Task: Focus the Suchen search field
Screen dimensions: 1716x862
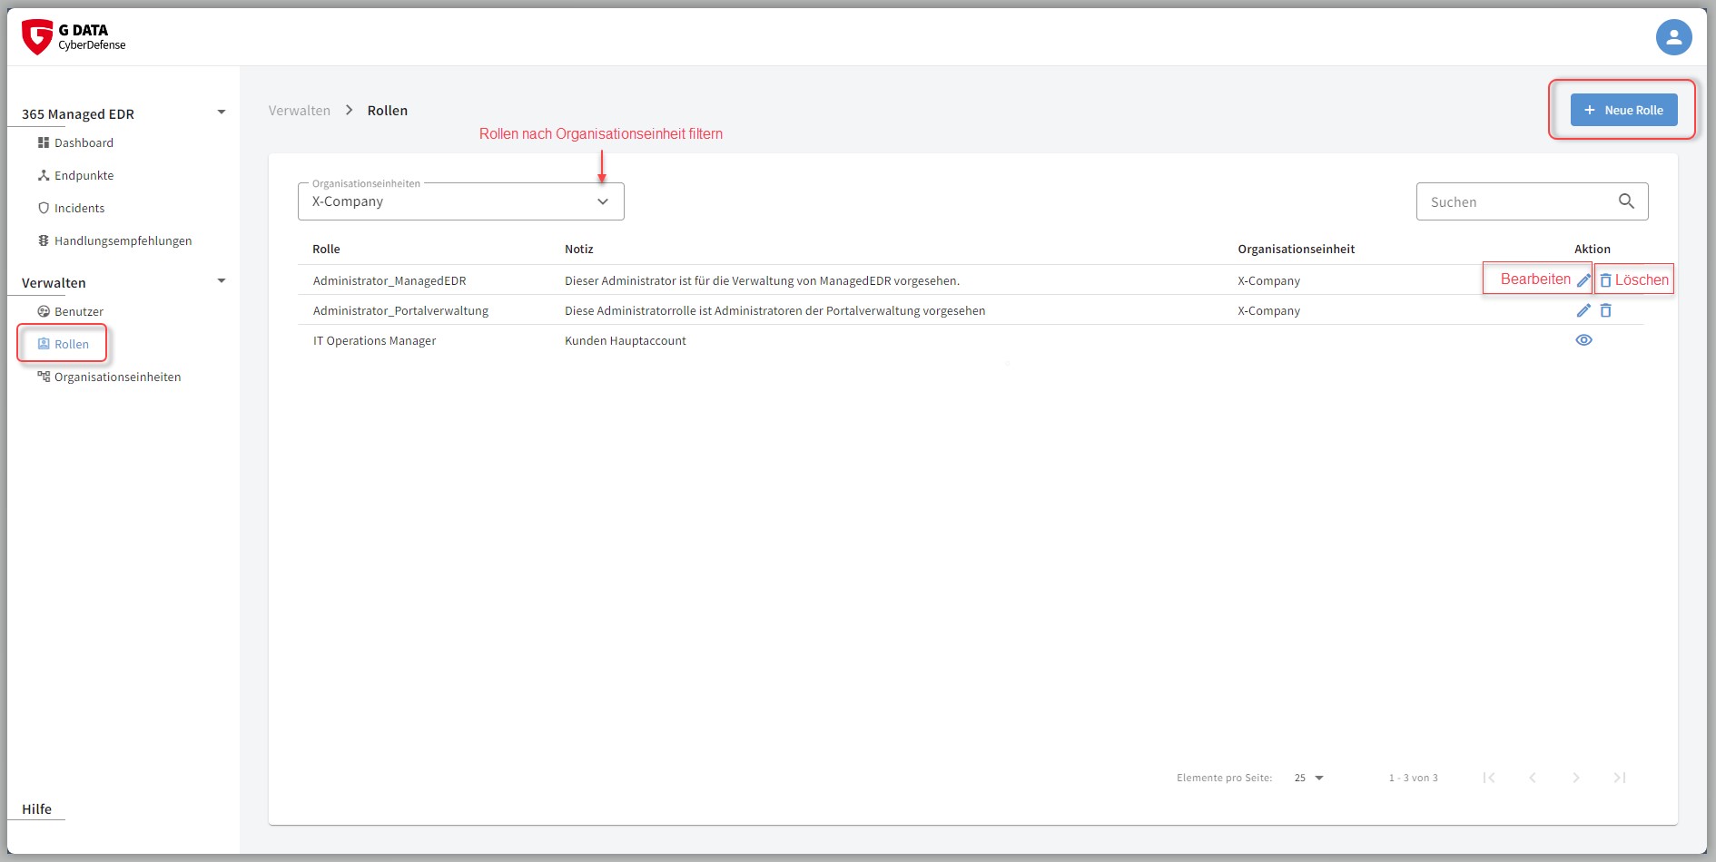Action: tap(1532, 201)
